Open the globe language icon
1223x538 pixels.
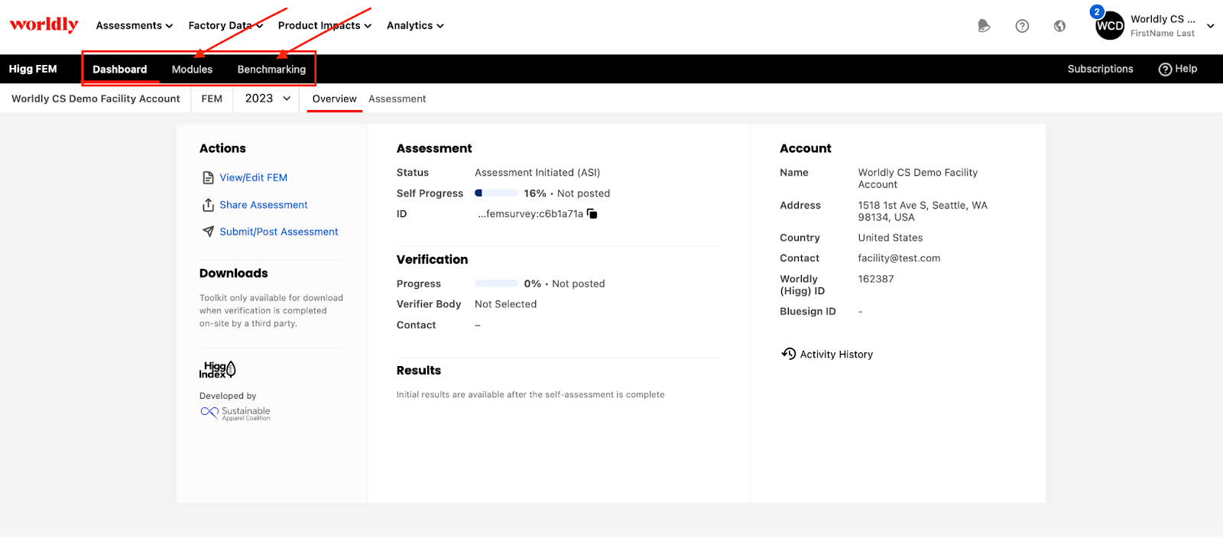1059,26
